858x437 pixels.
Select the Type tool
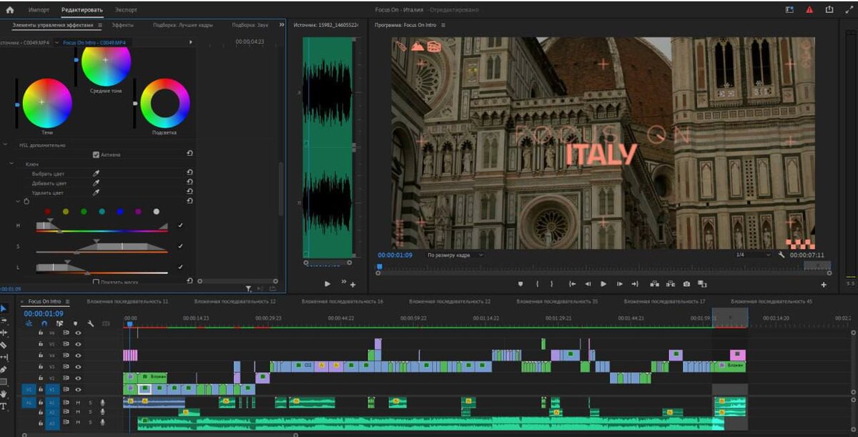pyautogui.click(x=4, y=406)
